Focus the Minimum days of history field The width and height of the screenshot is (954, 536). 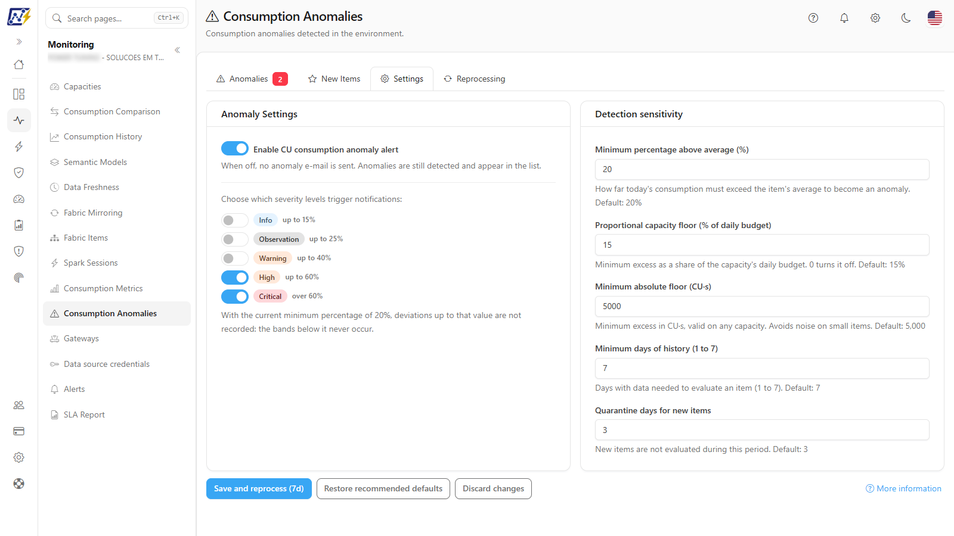coord(762,368)
